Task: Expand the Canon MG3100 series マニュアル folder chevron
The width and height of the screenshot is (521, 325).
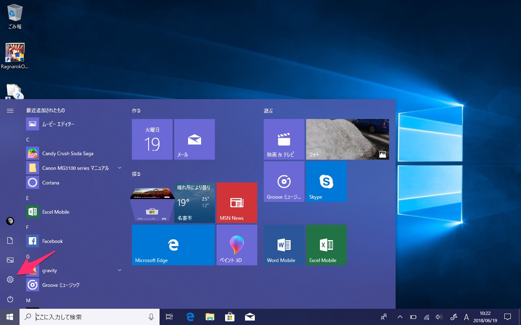Action: point(120,168)
